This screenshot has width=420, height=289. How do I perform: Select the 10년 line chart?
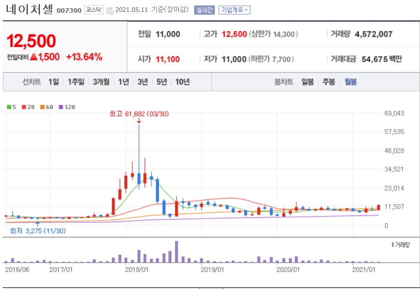coord(182,82)
